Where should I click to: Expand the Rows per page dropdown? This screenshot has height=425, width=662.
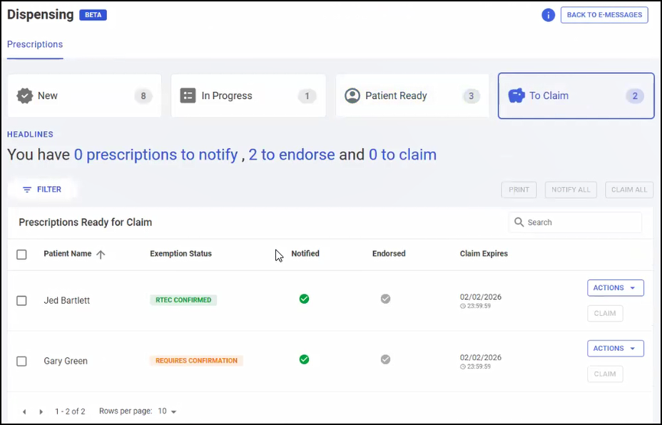tap(167, 411)
